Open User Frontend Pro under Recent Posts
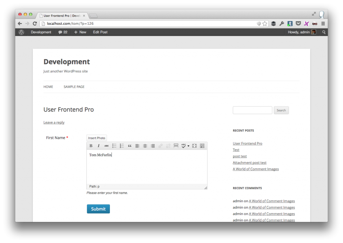This screenshot has width=343, height=243. [x=248, y=143]
